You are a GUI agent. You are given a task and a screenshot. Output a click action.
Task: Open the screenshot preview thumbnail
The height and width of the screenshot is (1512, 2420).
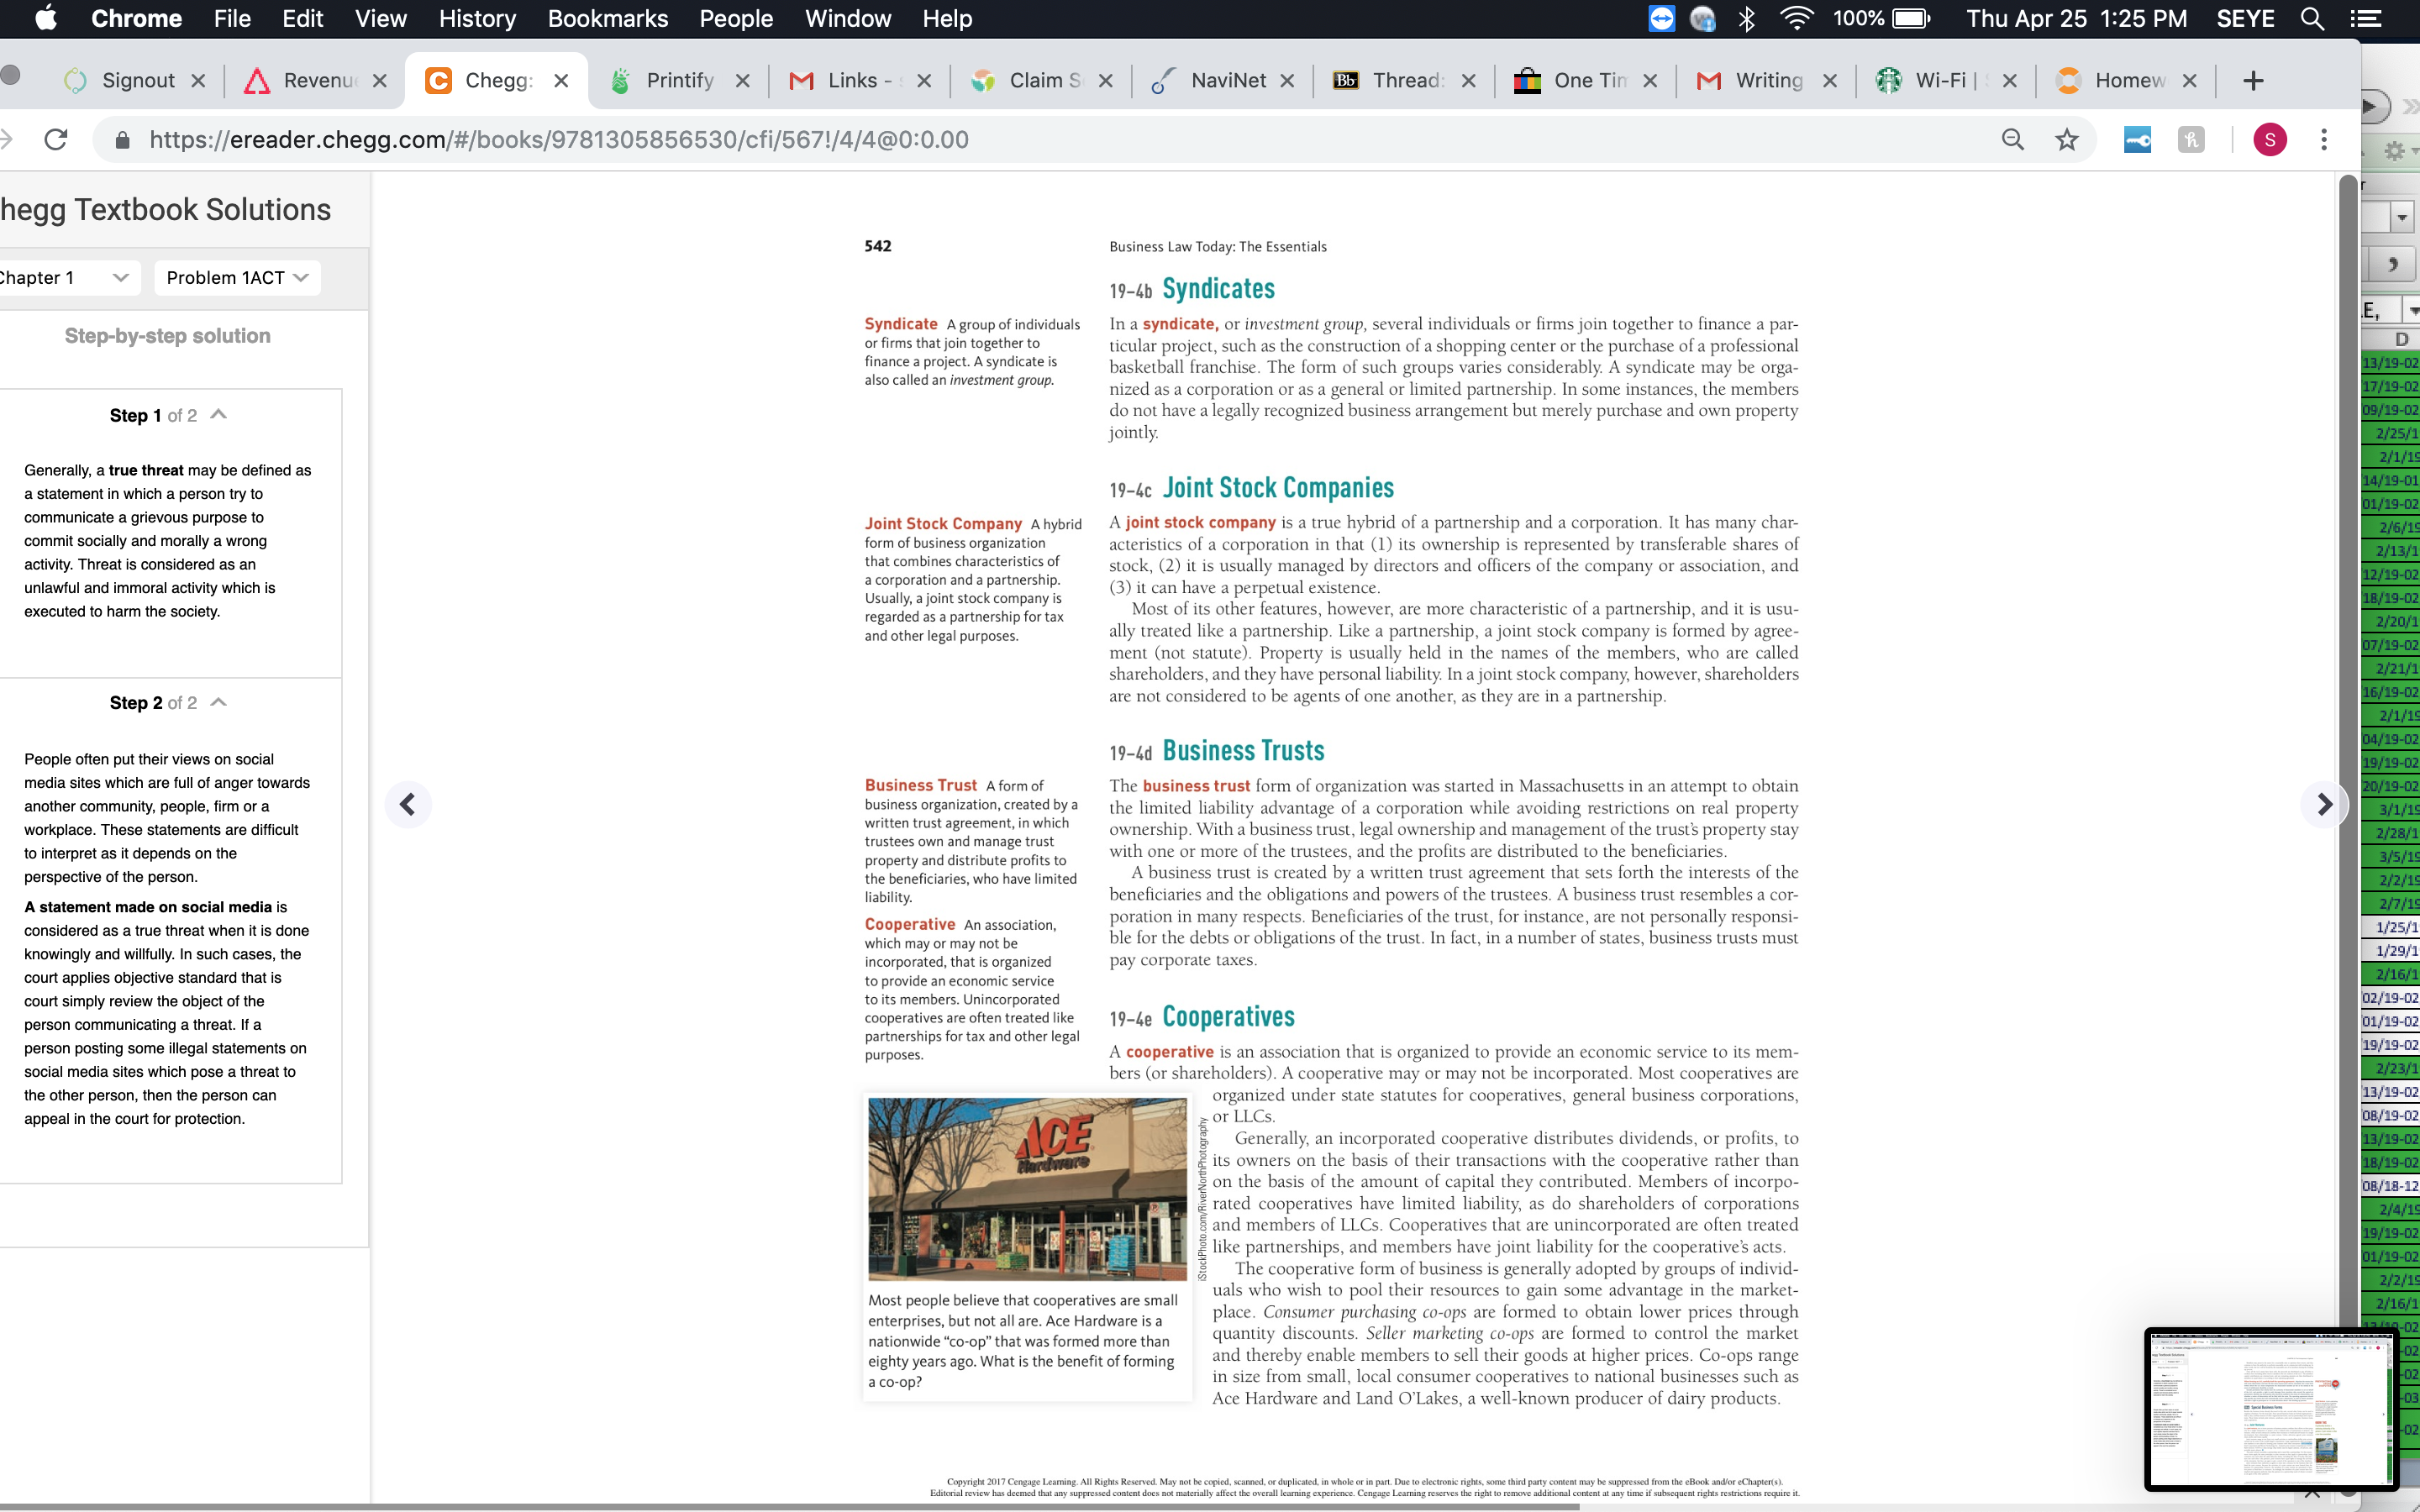tap(2271, 1408)
